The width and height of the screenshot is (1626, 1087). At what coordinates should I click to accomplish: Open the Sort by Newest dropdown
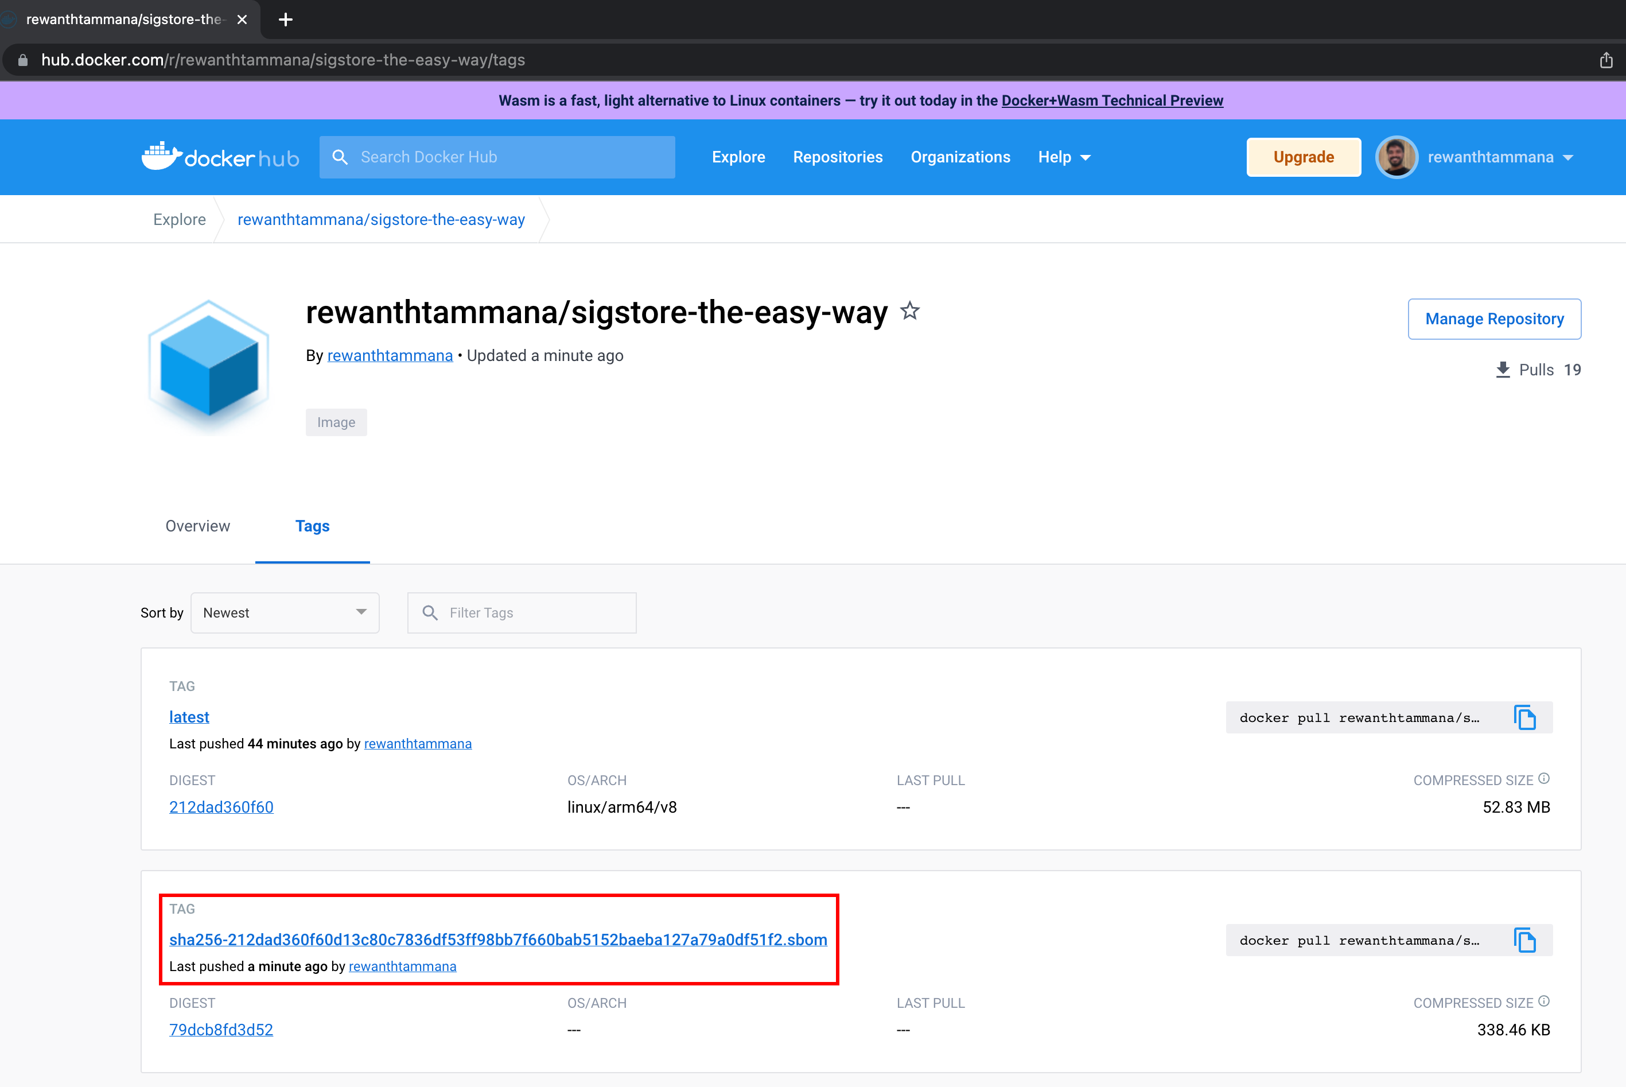pyautogui.click(x=285, y=613)
